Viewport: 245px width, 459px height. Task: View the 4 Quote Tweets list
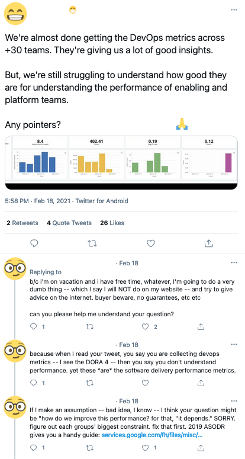(69, 223)
